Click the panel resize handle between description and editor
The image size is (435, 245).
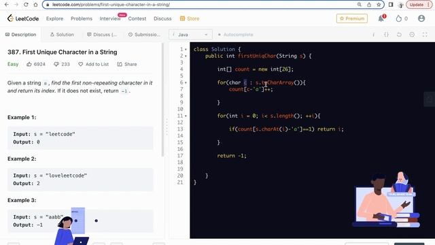coord(167,127)
